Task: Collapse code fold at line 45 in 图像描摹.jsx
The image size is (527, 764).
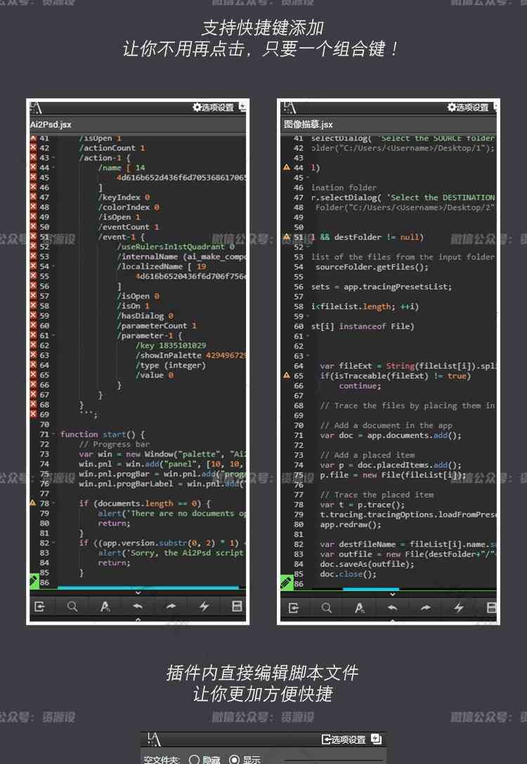Action: (307, 178)
